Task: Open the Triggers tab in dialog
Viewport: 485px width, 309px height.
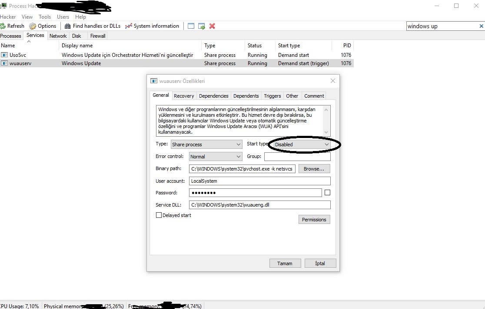Action: [x=272, y=96]
